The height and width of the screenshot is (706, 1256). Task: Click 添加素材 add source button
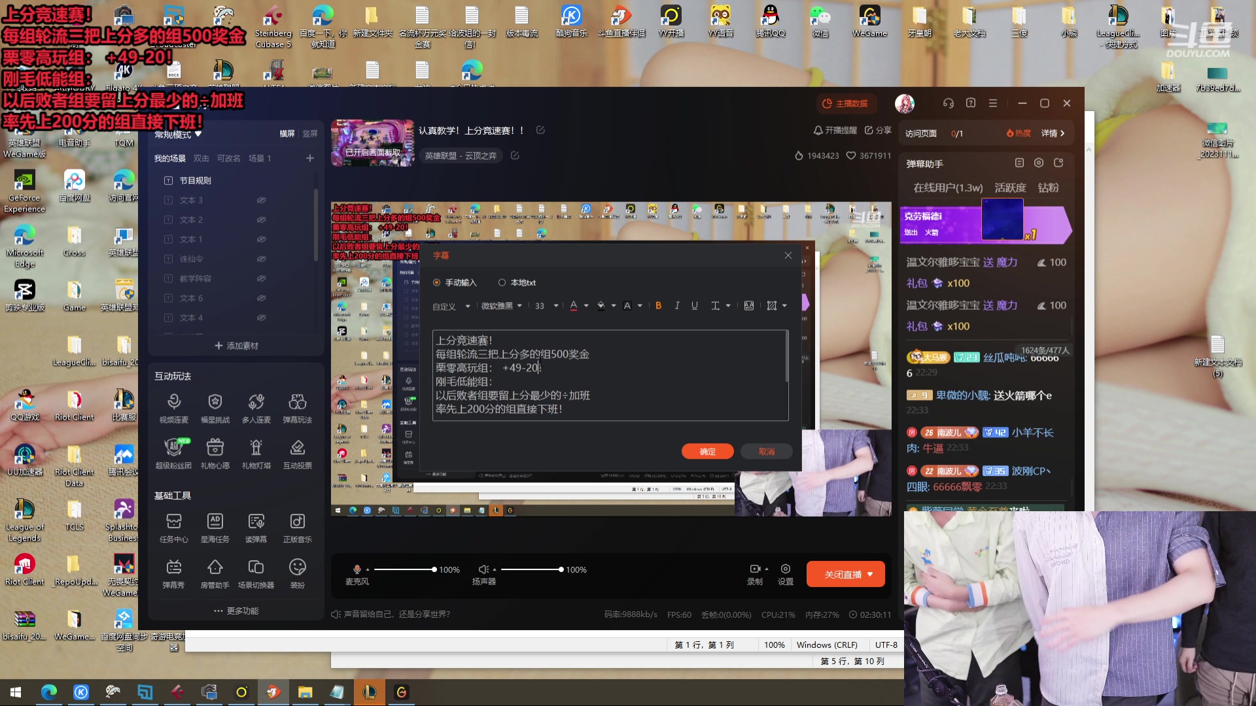coord(236,345)
